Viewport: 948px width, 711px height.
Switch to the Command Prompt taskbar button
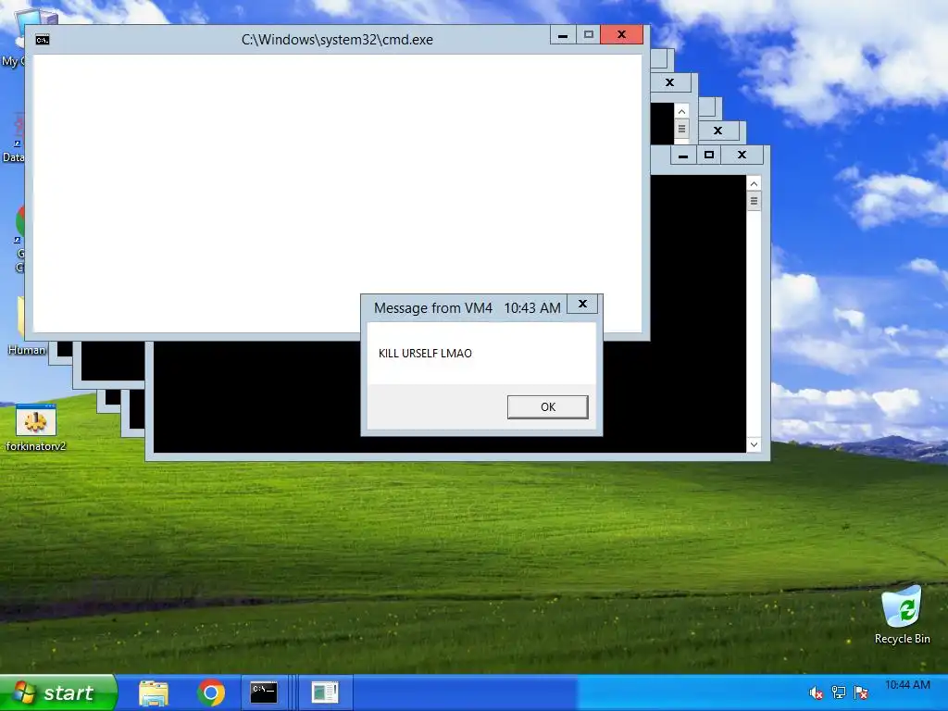click(264, 692)
